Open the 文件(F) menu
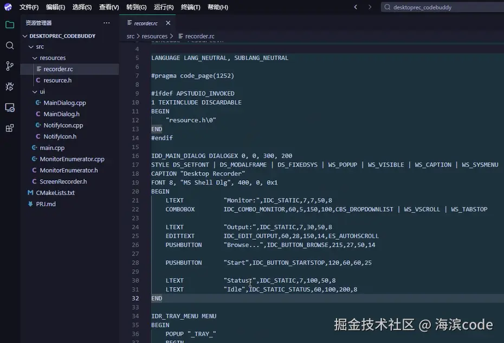 pyautogui.click(x=29, y=7)
